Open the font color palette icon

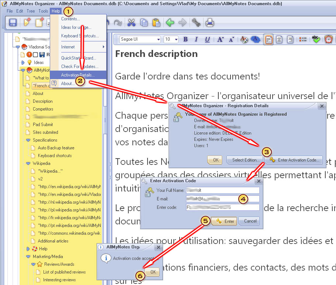(244, 39)
